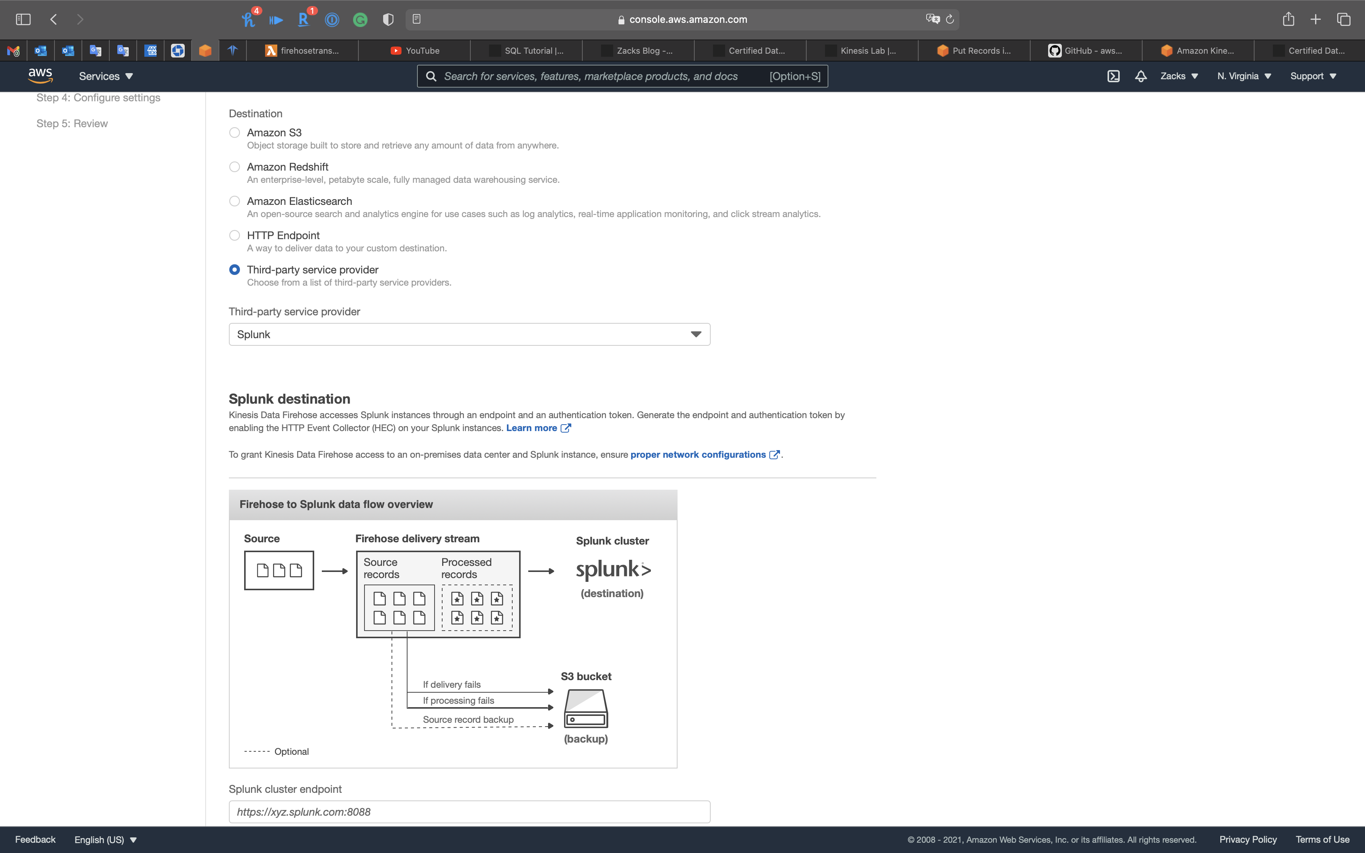Click the AWS logo home icon
This screenshot has width=1365, height=853.
40,76
